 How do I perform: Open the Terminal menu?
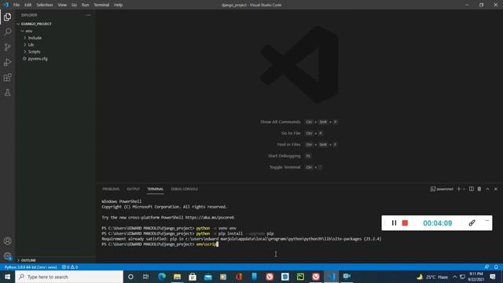point(101,5)
